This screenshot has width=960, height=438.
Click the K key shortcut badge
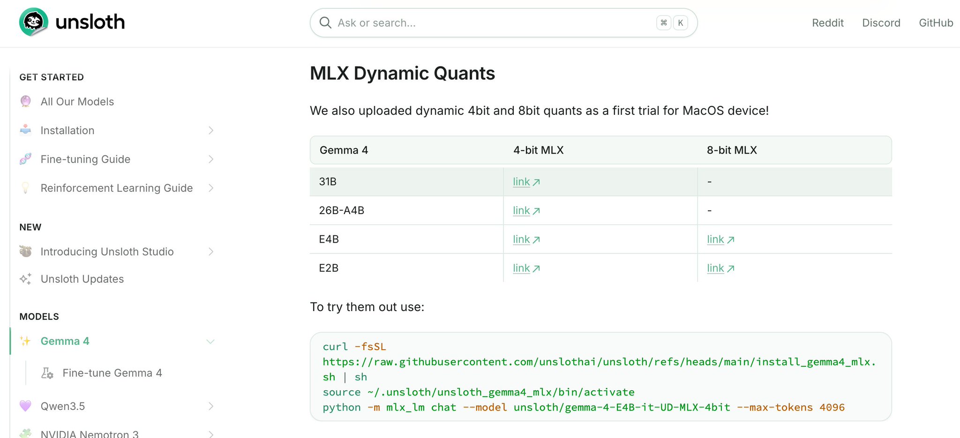coord(681,22)
